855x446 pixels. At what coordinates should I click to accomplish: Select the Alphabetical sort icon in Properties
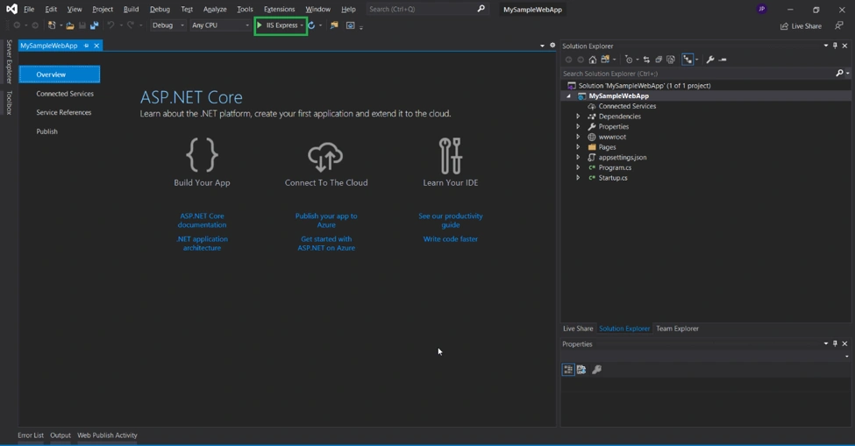(x=581, y=369)
